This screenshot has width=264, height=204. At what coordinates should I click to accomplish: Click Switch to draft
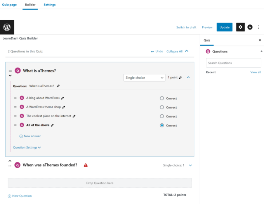[x=186, y=27]
